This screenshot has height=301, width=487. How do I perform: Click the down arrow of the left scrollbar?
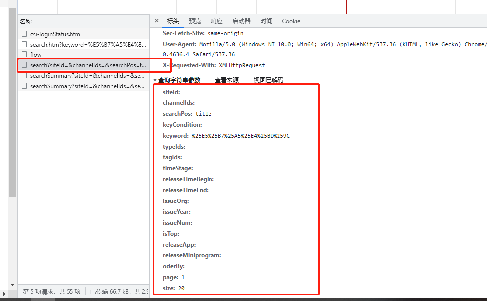12,285
